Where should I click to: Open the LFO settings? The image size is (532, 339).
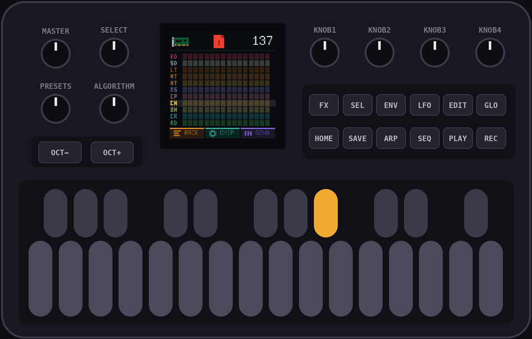(425, 105)
